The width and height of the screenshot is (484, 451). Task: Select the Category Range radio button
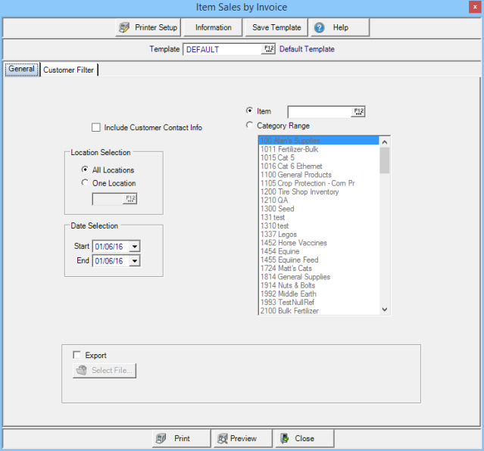[x=249, y=126]
